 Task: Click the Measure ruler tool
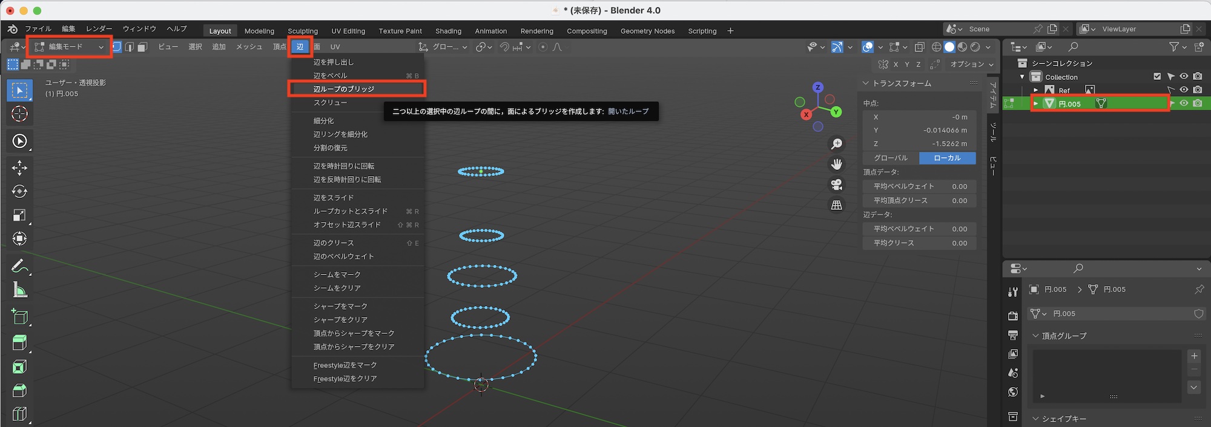(x=19, y=291)
